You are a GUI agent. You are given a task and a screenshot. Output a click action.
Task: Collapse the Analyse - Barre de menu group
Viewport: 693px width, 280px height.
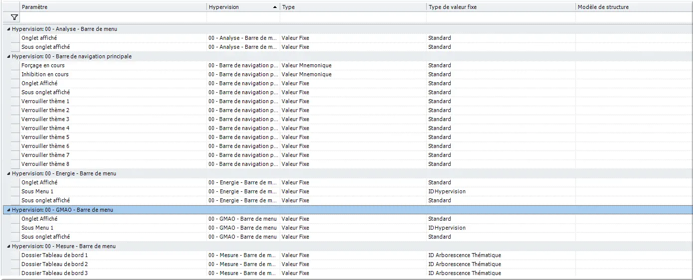8,29
